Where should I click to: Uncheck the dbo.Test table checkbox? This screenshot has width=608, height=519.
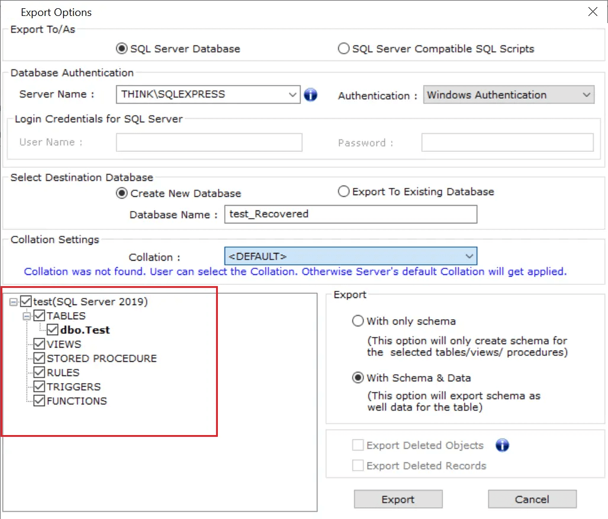pos(52,330)
